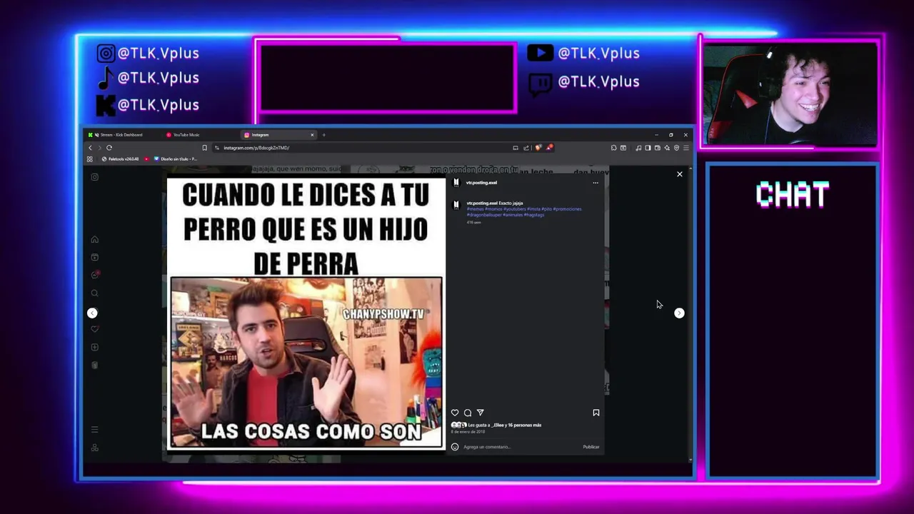Close the Instagram post overlay with X
This screenshot has width=914, height=514.
(x=680, y=174)
